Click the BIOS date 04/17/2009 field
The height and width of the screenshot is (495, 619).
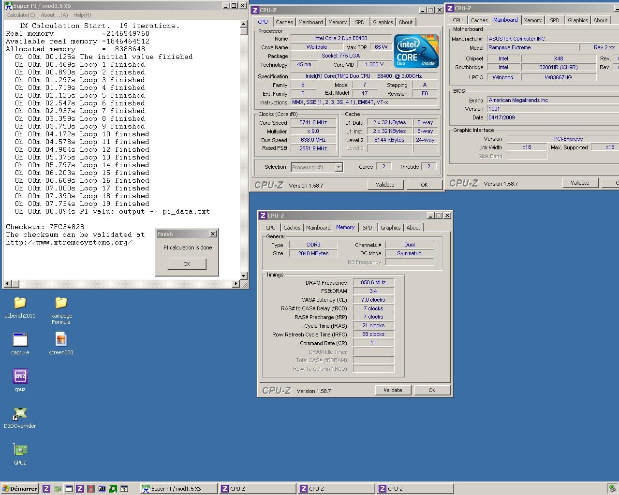553,117
